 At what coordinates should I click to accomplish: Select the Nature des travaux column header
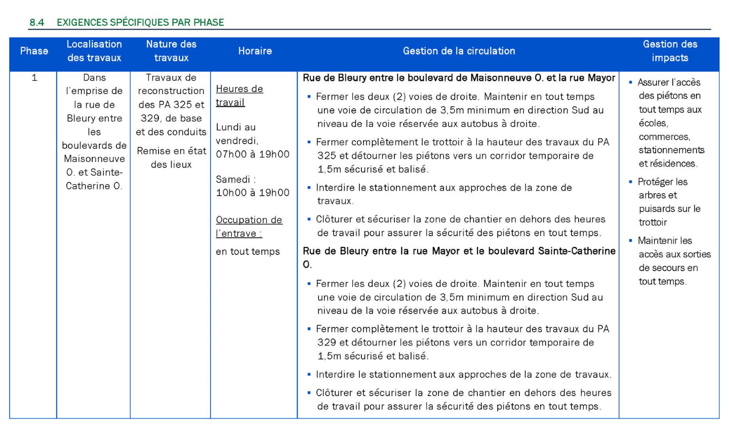tap(171, 51)
